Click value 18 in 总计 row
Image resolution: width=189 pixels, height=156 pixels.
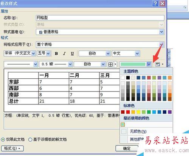point(72,101)
